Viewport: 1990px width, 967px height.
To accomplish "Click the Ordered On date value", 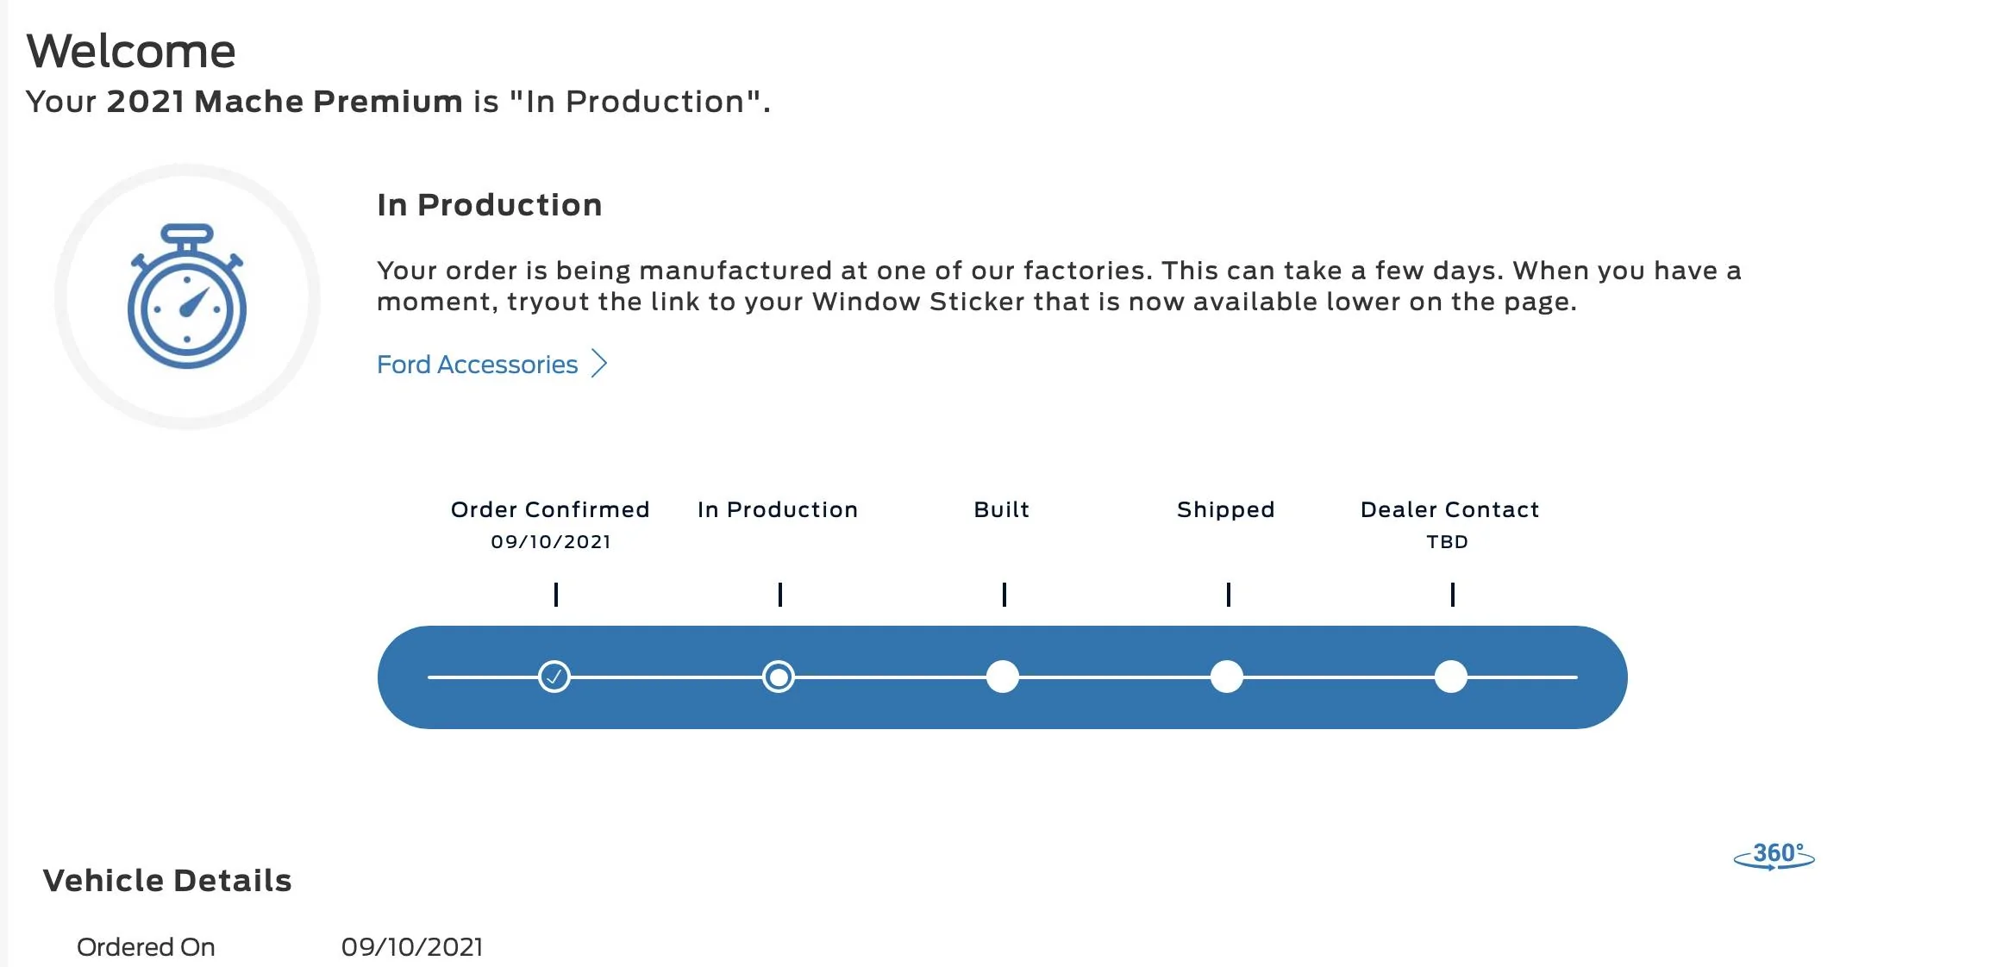I will pos(412,947).
